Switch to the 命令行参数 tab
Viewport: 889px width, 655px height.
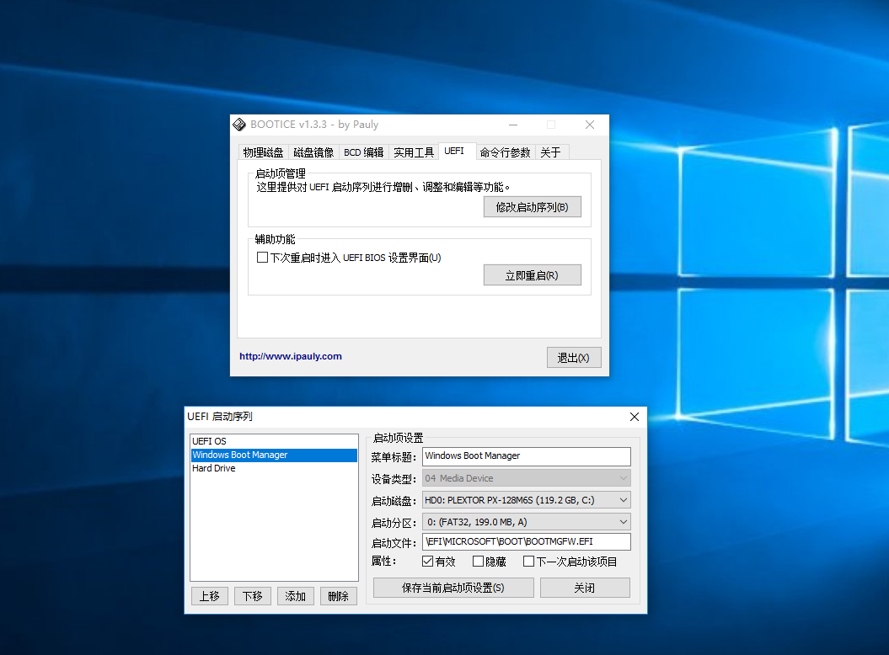point(505,152)
